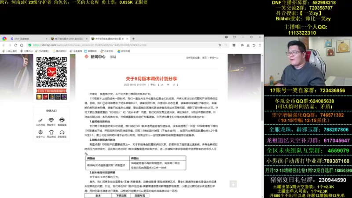Screen dimensions: 352x198
Task: Click the red 扫码下载 banner
Action: (x=51, y=91)
